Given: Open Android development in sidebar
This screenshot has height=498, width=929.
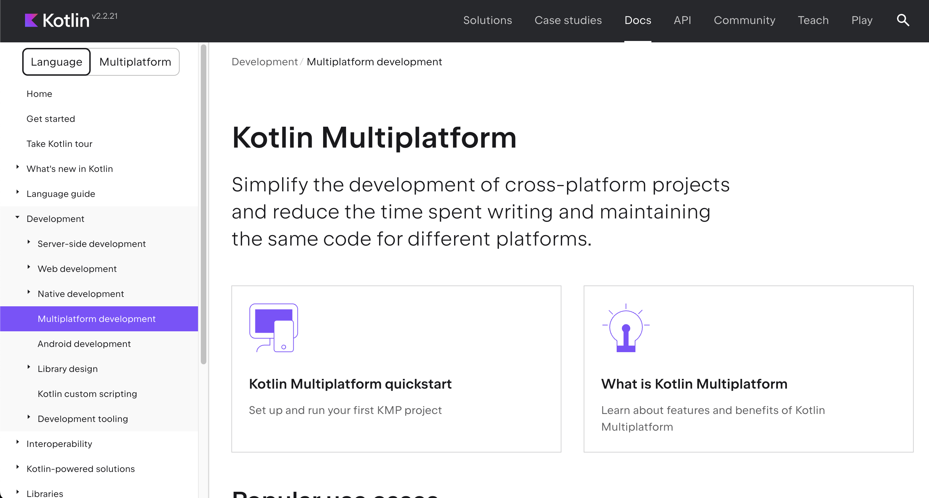Looking at the screenshot, I should (84, 344).
